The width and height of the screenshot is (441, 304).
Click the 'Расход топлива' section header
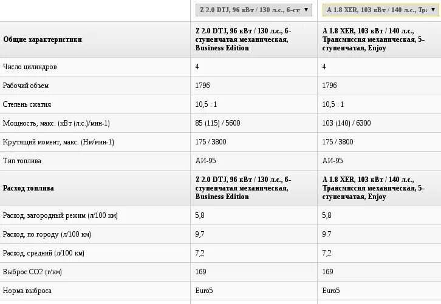point(29,188)
